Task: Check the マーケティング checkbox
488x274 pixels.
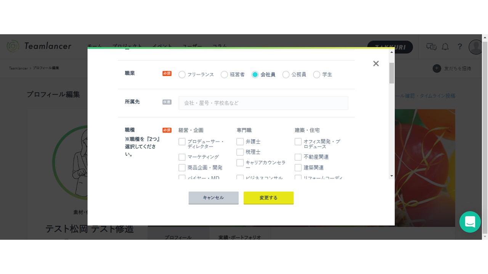Action: pos(182,157)
